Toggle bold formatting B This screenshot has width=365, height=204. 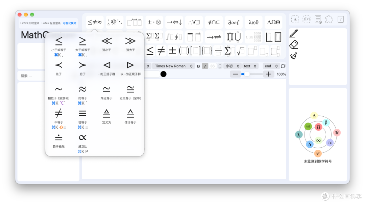(199, 66)
